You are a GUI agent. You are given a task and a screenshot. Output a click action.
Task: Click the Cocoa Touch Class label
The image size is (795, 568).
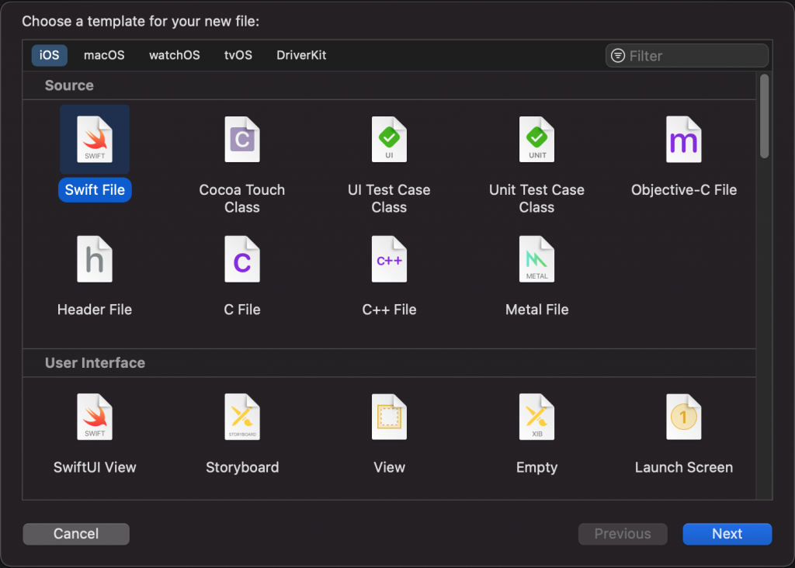[242, 198]
